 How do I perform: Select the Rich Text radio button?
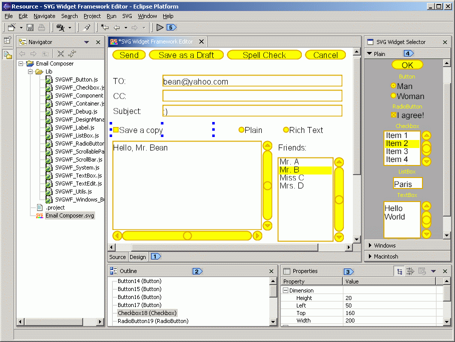[285, 129]
